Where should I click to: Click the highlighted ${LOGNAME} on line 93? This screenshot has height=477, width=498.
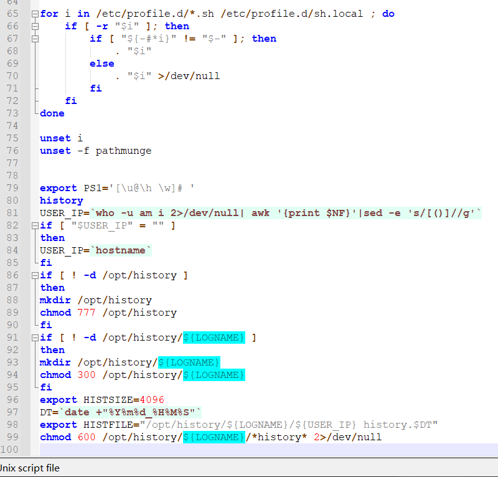(189, 362)
